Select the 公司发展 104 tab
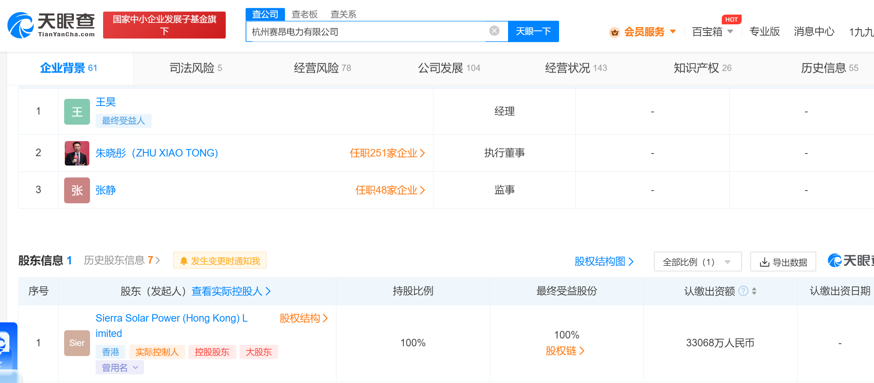 click(x=449, y=68)
